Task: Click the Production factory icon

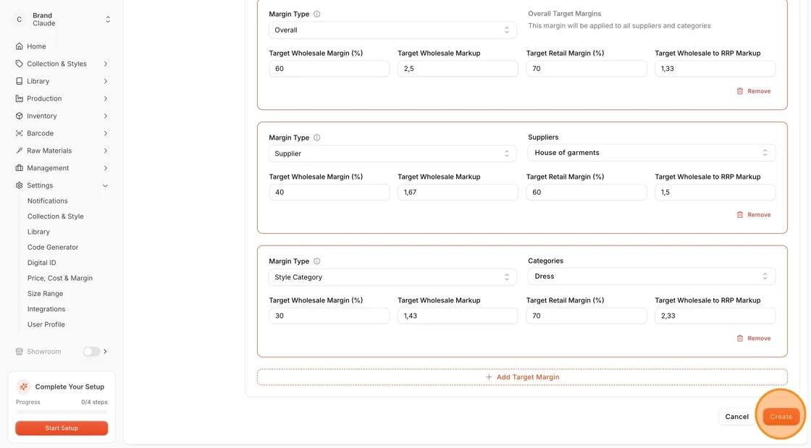Action: [x=19, y=98]
